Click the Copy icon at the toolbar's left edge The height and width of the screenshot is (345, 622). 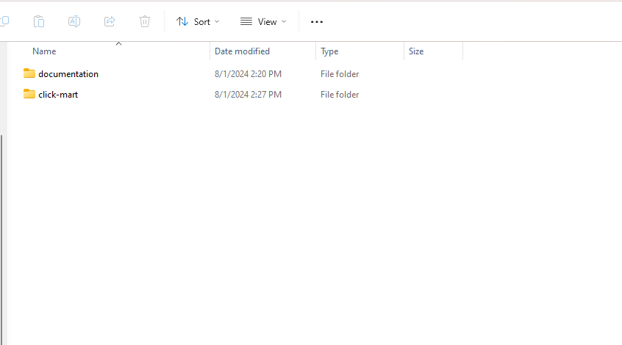pyautogui.click(x=4, y=21)
